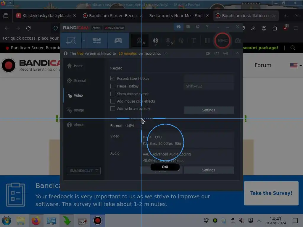Enable Pause Hotkey checkbox

pos(113,86)
